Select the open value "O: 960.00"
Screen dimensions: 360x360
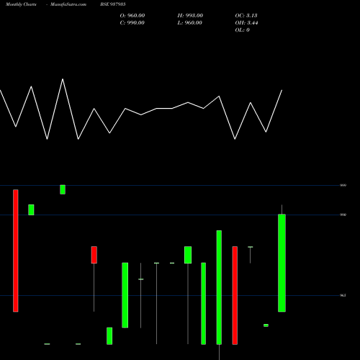point(132,16)
